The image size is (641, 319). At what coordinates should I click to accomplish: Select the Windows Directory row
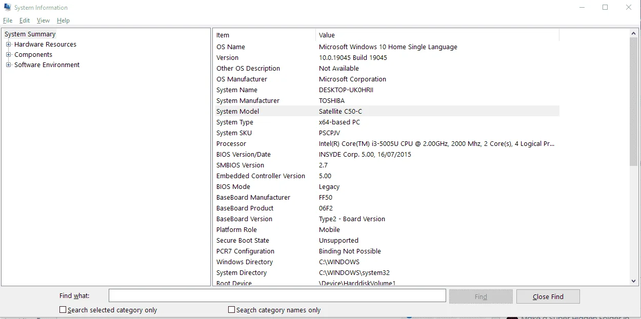[386, 262]
